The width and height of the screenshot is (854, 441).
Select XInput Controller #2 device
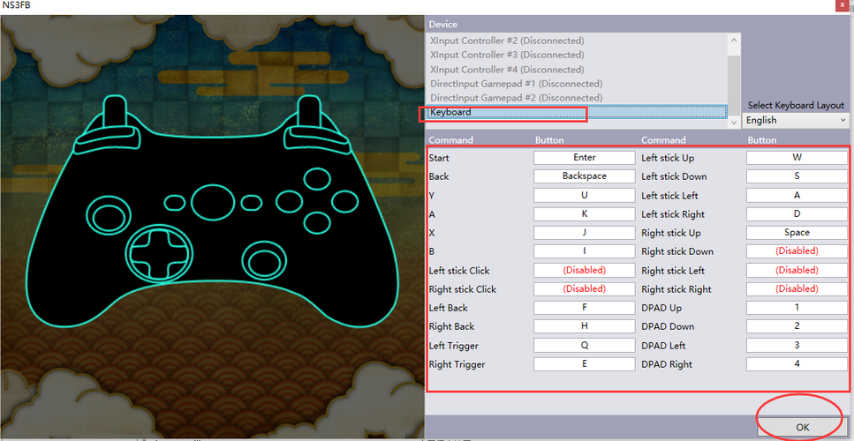[578, 41]
